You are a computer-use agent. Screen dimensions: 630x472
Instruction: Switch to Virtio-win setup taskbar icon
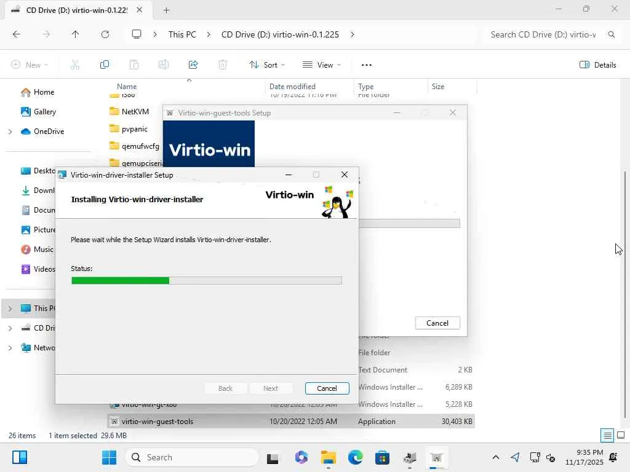(436, 457)
